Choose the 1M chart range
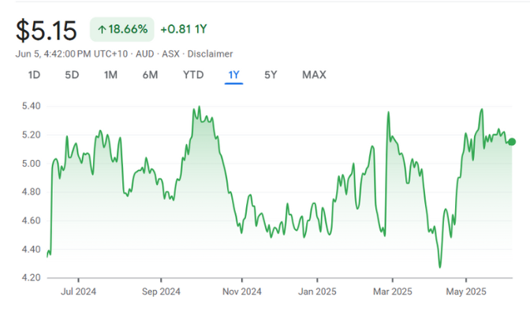The height and width of the screenshot is (315, 530). tap(110, 75)
